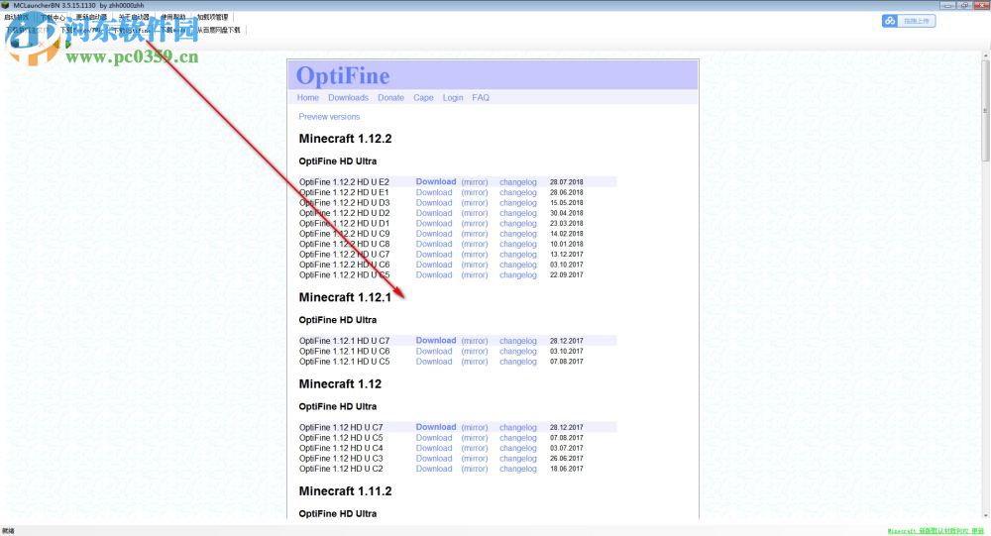
Task: Open mirror for OptiFine 1.12.2 HD U C9
Action: 475,233
